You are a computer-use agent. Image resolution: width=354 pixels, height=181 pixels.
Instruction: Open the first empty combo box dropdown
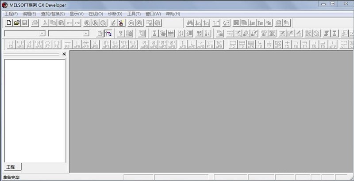click(42, 34)
